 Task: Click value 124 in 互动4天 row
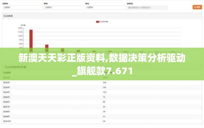[104, 92]
